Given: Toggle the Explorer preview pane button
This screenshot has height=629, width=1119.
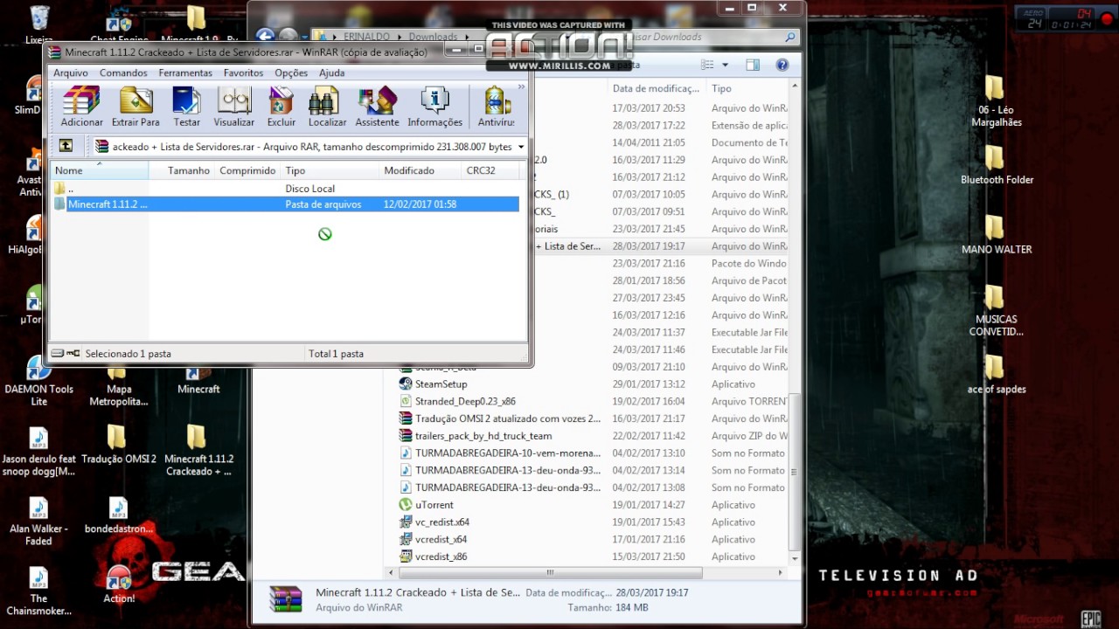Looking at the screenshot, I should (x=753, y=65).
